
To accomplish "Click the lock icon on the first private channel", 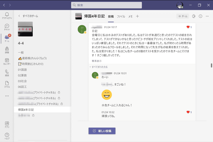I will coord(59,92).
